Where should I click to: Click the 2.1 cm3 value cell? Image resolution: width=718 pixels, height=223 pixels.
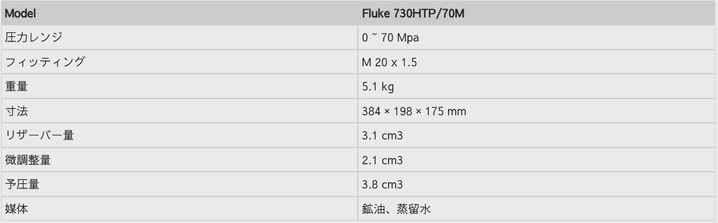pos(537,160)
